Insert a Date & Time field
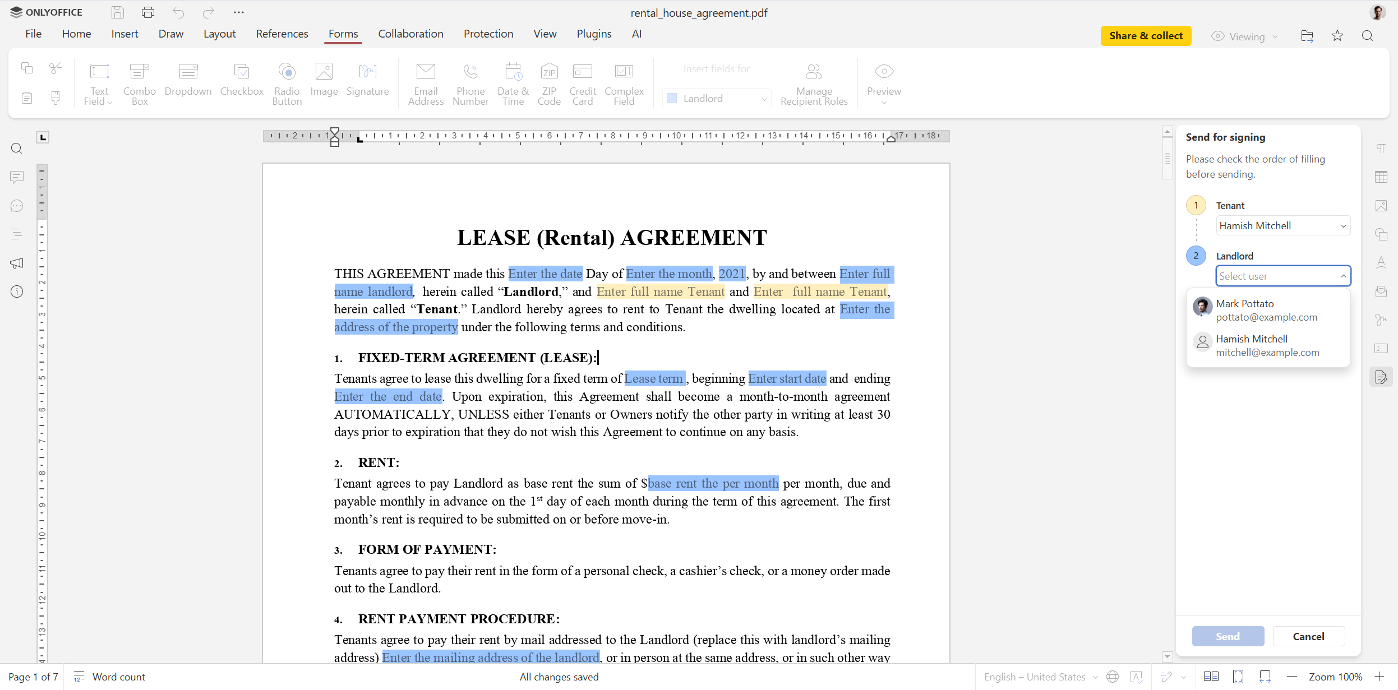The image size is (1398, 690). tap(513, 84)
